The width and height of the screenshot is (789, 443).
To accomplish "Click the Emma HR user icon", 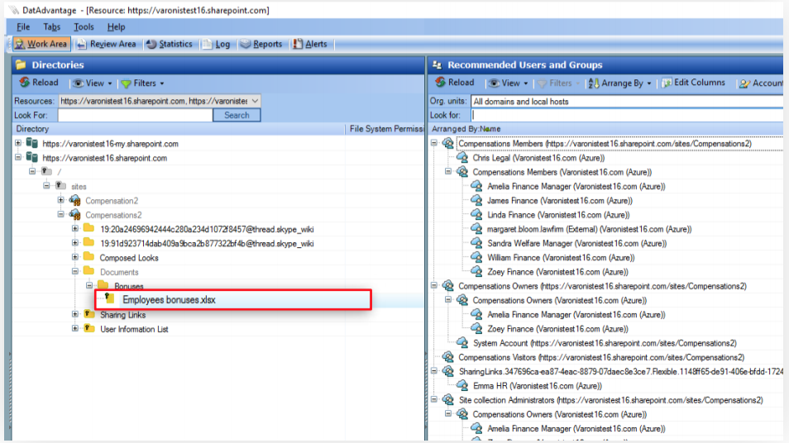I will [462, 386].
